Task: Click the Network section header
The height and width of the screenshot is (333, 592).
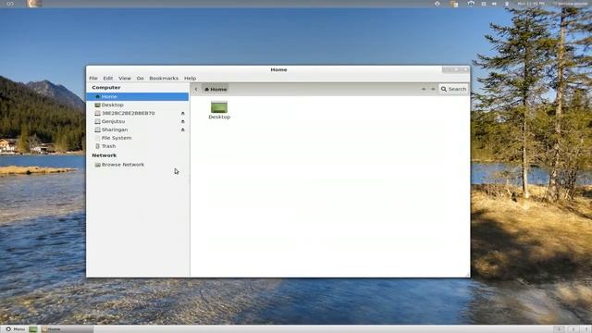Action: point(105,155)
